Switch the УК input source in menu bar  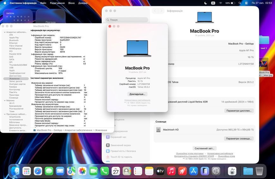pyautogui.click(x=213, y=3)
